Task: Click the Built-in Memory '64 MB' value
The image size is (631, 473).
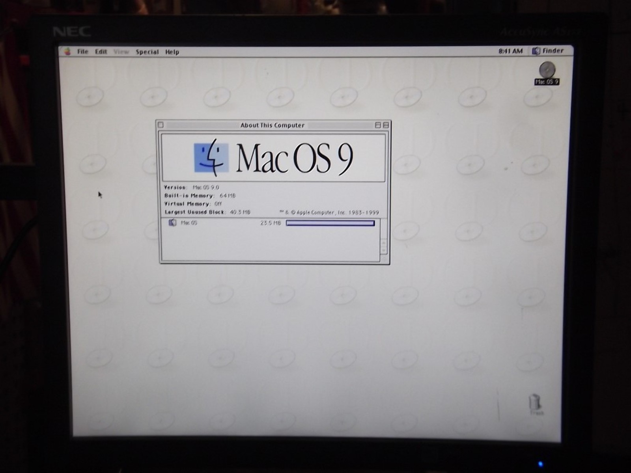Action: click(228, 196)
